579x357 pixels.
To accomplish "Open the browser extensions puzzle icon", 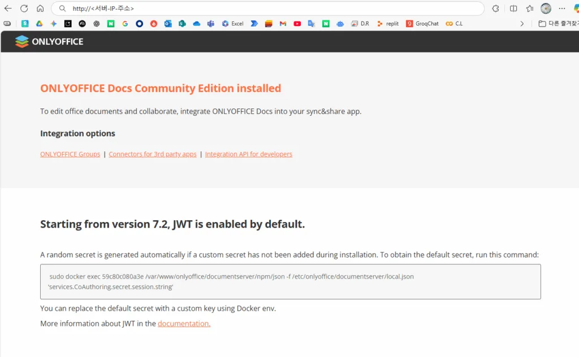I will tap(495, 8).
